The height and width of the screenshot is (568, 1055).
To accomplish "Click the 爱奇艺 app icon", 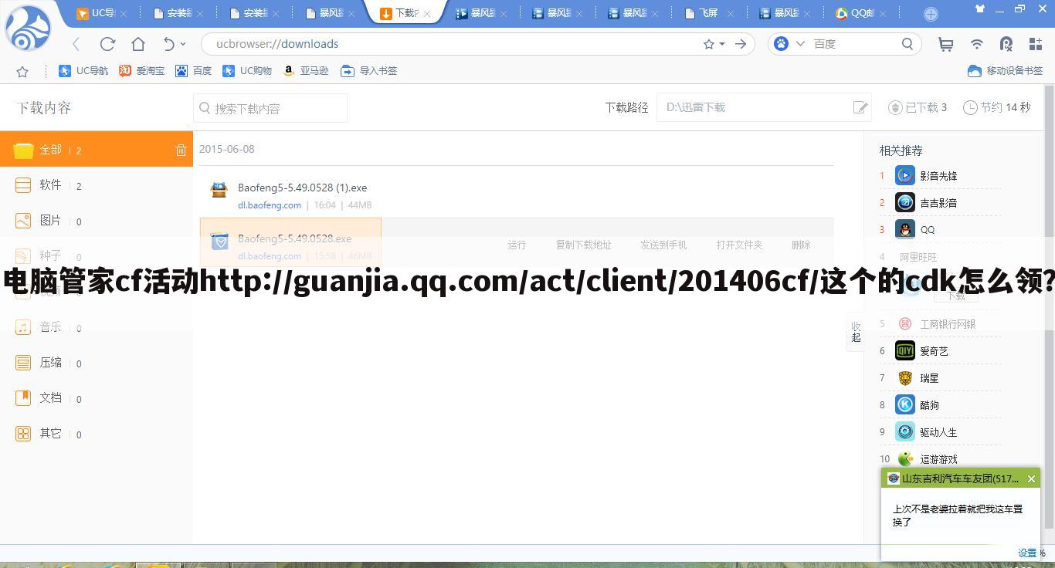I will click(905, 351).
